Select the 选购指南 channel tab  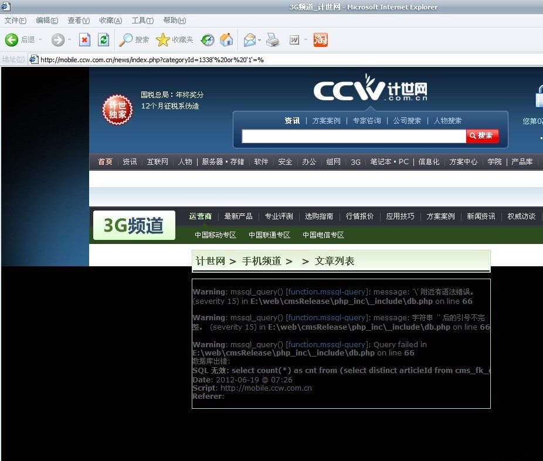[x=319, y=216]
